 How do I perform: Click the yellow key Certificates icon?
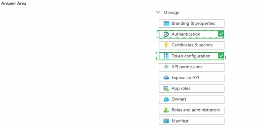tap(166, 45)
